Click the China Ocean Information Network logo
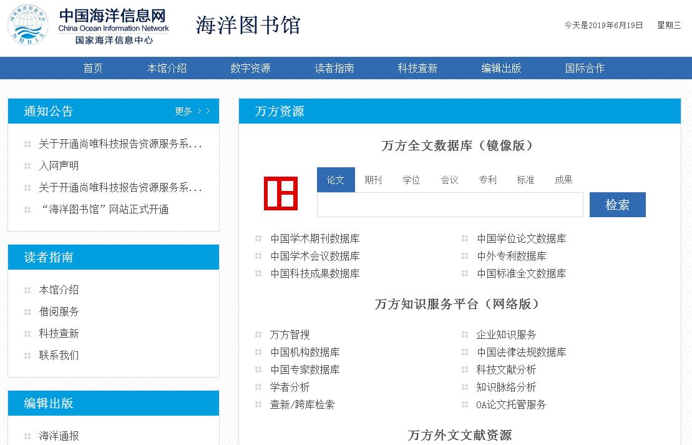This screenshot has width=692, height=445. [89, 26]
